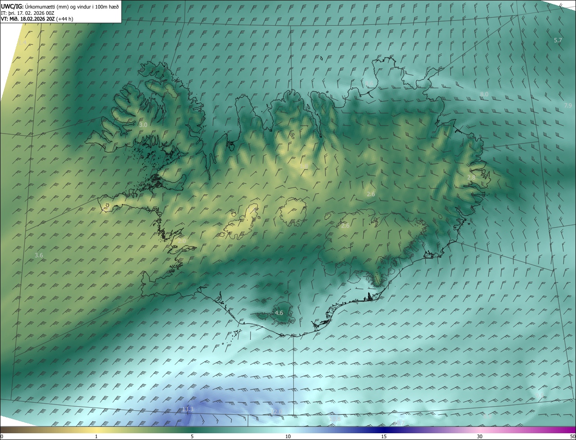
Task: Click the 2.8 value label in the east
Action: coord(471,178)
